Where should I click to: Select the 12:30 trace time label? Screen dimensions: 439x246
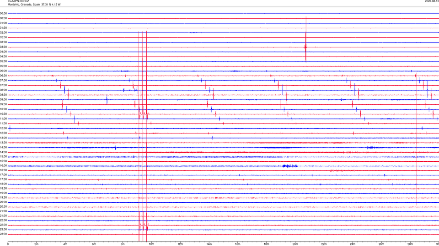click(3, 133)
